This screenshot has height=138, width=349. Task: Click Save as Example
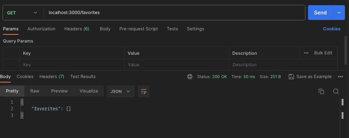click(x=310, y=77)
